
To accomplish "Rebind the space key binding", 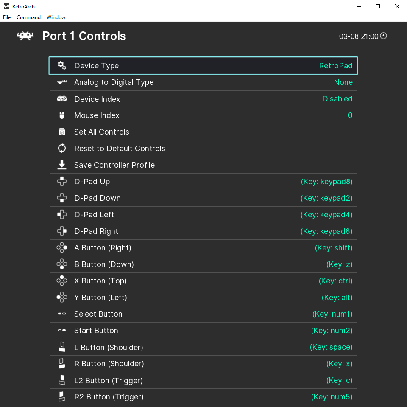I will pyautogui.click(x=331, y=347).
